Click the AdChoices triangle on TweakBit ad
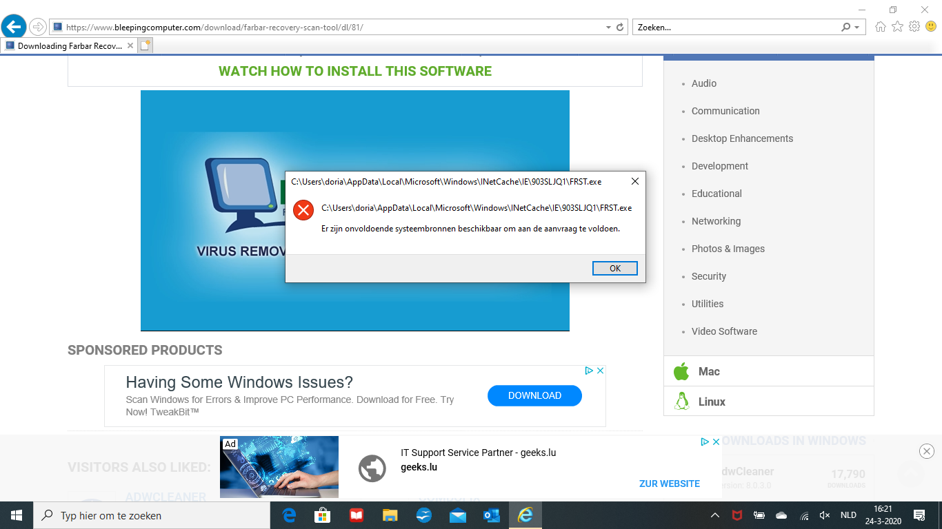 click(x=590, y=371)
